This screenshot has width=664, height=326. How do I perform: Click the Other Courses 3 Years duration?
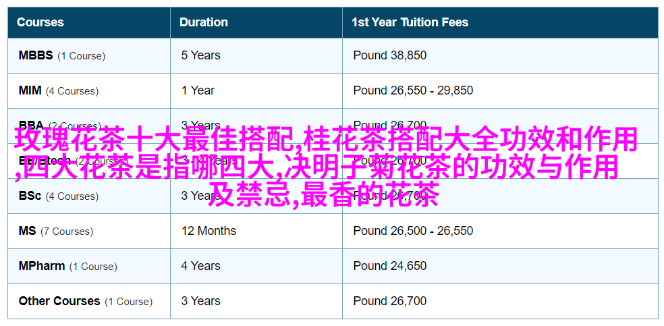pyautogui.click(x=200, y=301)
